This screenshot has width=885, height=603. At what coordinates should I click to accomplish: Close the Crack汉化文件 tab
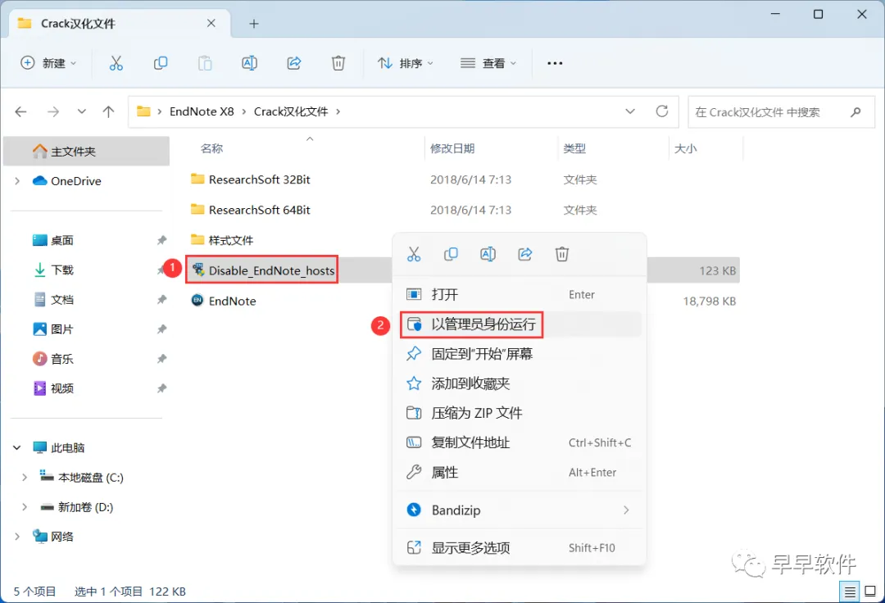click(211, 23)
